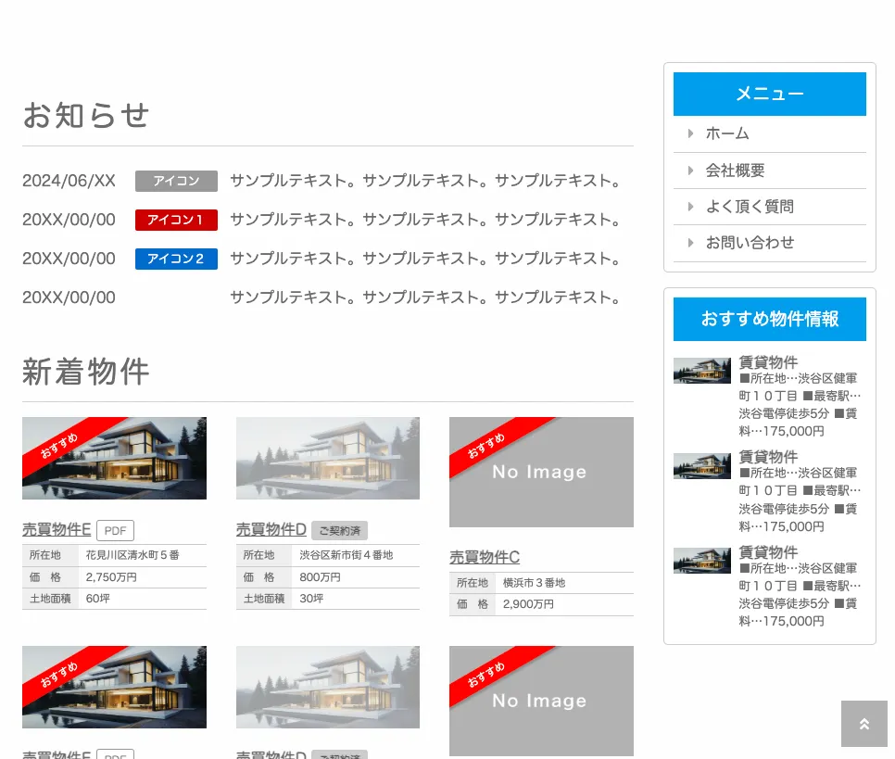
Task: Click the red アイコン１ badge
Action: (176, 220)
